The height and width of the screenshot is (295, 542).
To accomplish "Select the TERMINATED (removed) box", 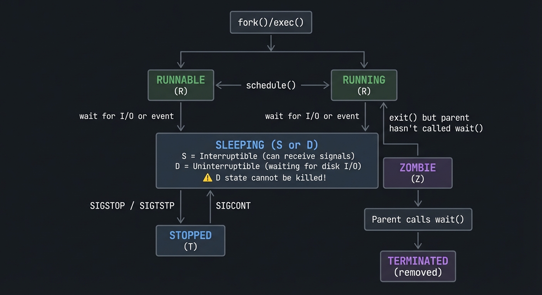I will click(418, 266).
